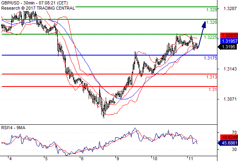The image size is (238, 161).
Task: Select date 6 on the time axis
Action: pyautogui.click(x=82, y=159)
